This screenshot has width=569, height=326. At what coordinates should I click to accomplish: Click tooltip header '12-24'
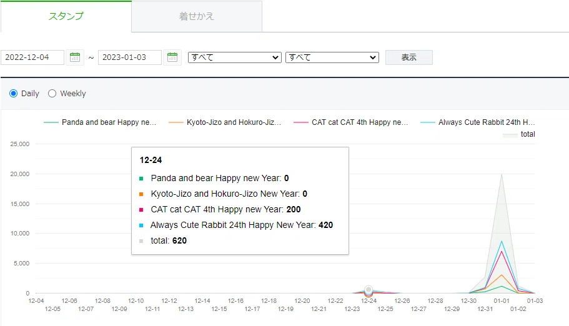[151, 160]
